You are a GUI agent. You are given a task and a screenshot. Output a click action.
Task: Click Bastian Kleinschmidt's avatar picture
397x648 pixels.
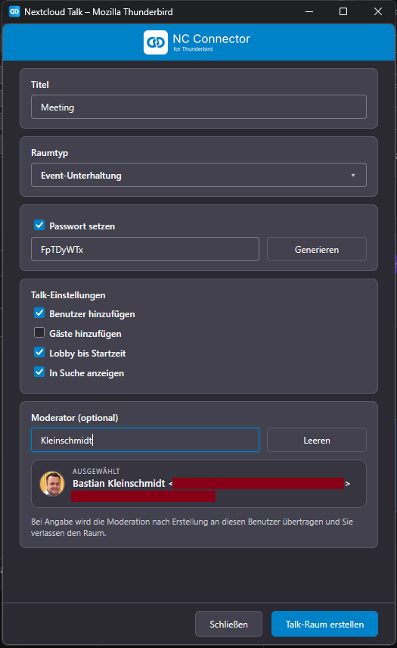(52, 484)
